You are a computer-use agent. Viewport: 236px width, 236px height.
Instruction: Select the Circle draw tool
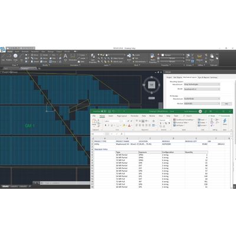[15, 57]
